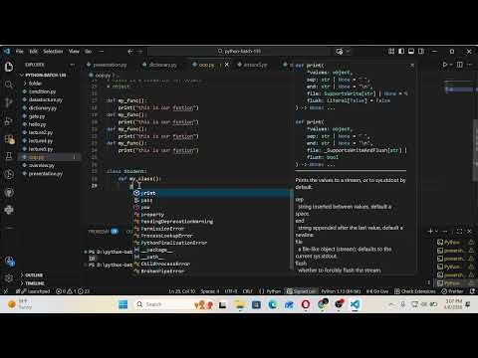Open the Edit menu
Screen dimensions: 478x358
33,52
